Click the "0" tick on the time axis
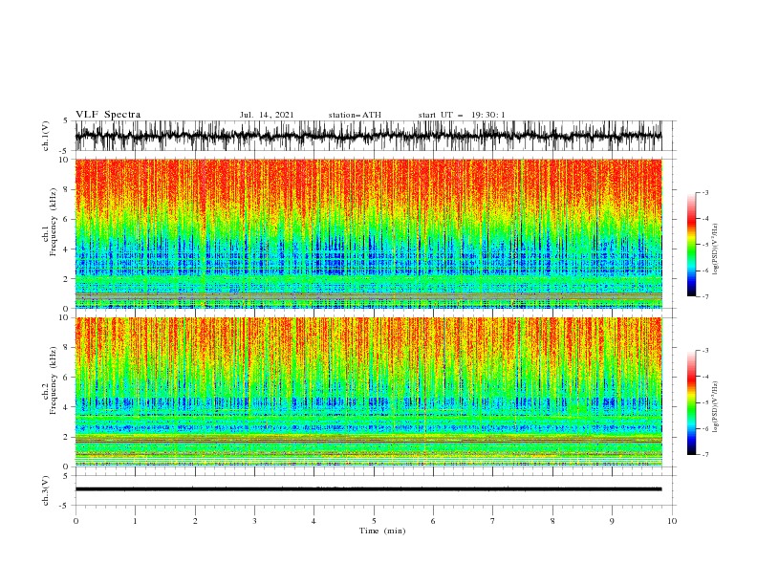Viewport: 757px width, 585px height. click(x=76, y=521)
